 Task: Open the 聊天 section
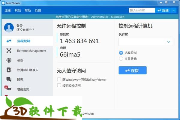pyautogui.click(x=27, y=79)
